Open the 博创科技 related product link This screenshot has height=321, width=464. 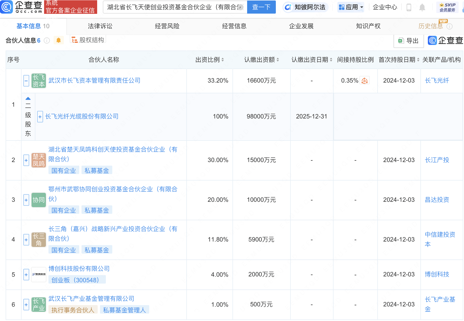(437, 274)
